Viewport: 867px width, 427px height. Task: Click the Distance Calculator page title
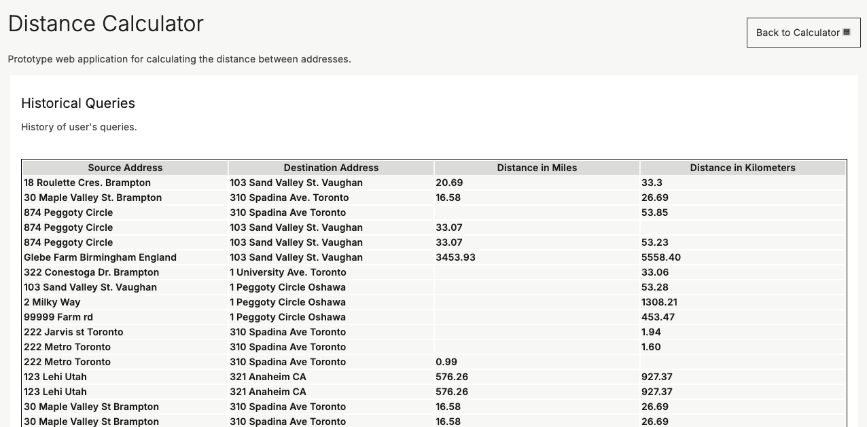(x=105, y=24)
